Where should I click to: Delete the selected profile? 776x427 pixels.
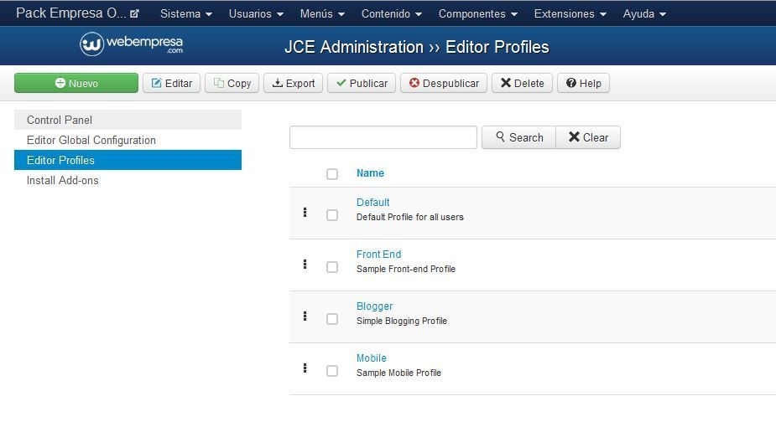[522, 83]
